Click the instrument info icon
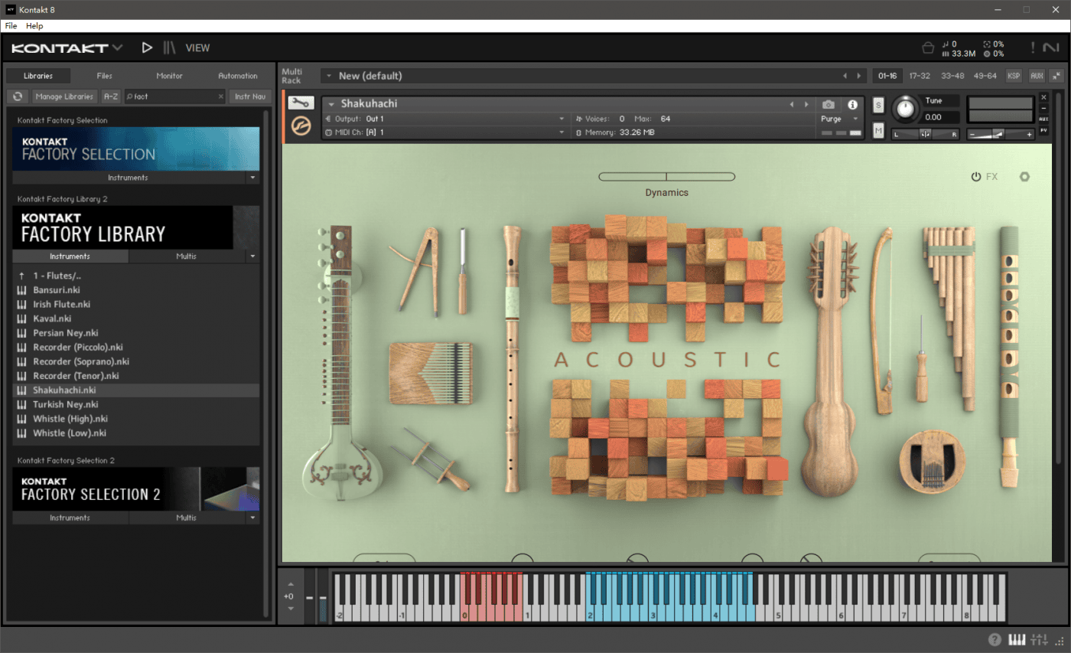This screenshot has height=653, width=1071. tap(852, 104)
